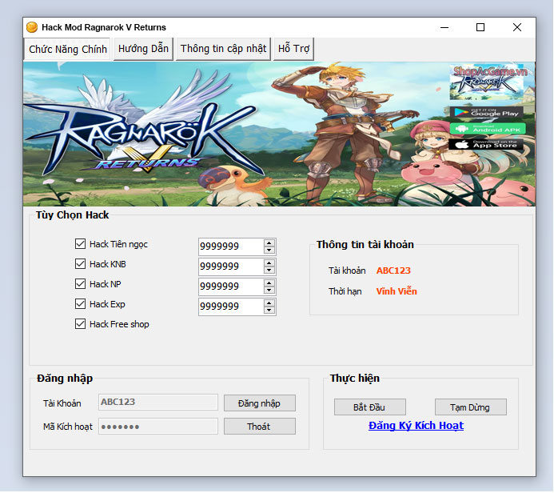Screen dimensions: 554x493
Task: Disable the Hack Exp checkbox
Action: [x=80, y=304]
